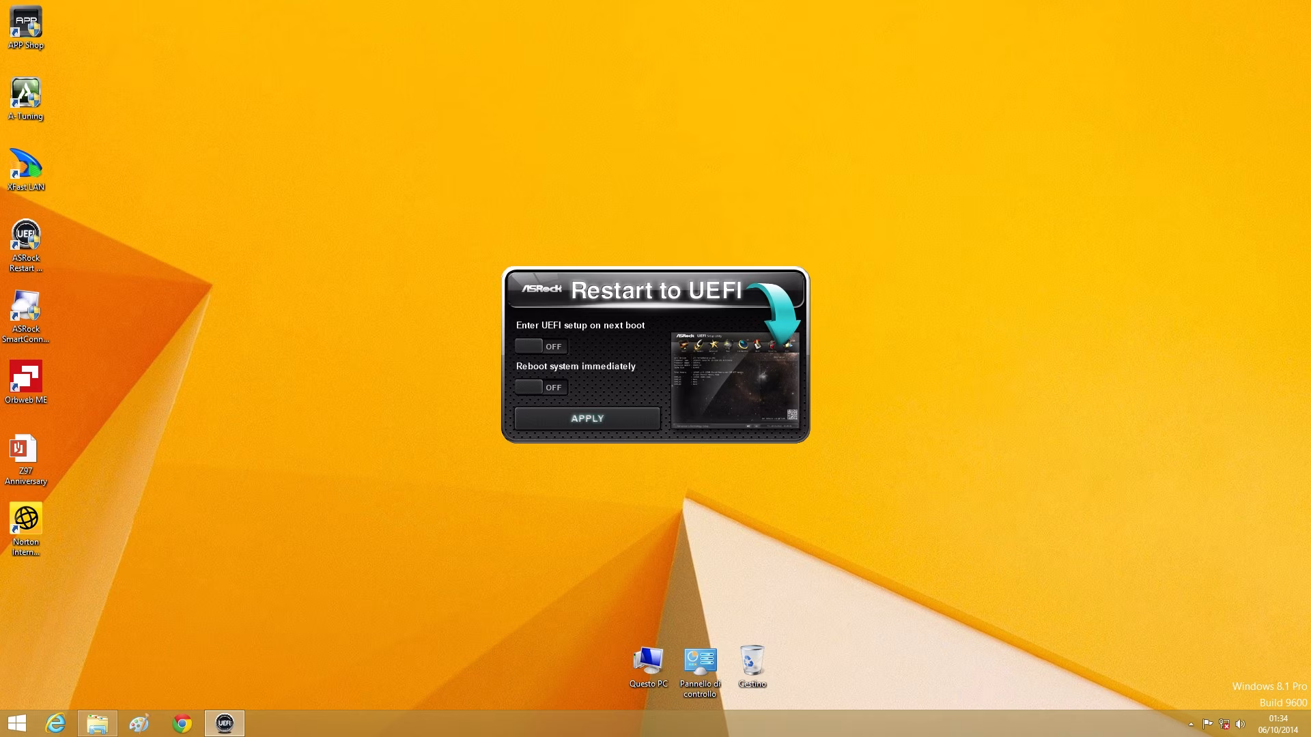Screen dimensions: 1311x737
Task: Click the Restart to UEFI taskbar button
Action: (225, 723)
